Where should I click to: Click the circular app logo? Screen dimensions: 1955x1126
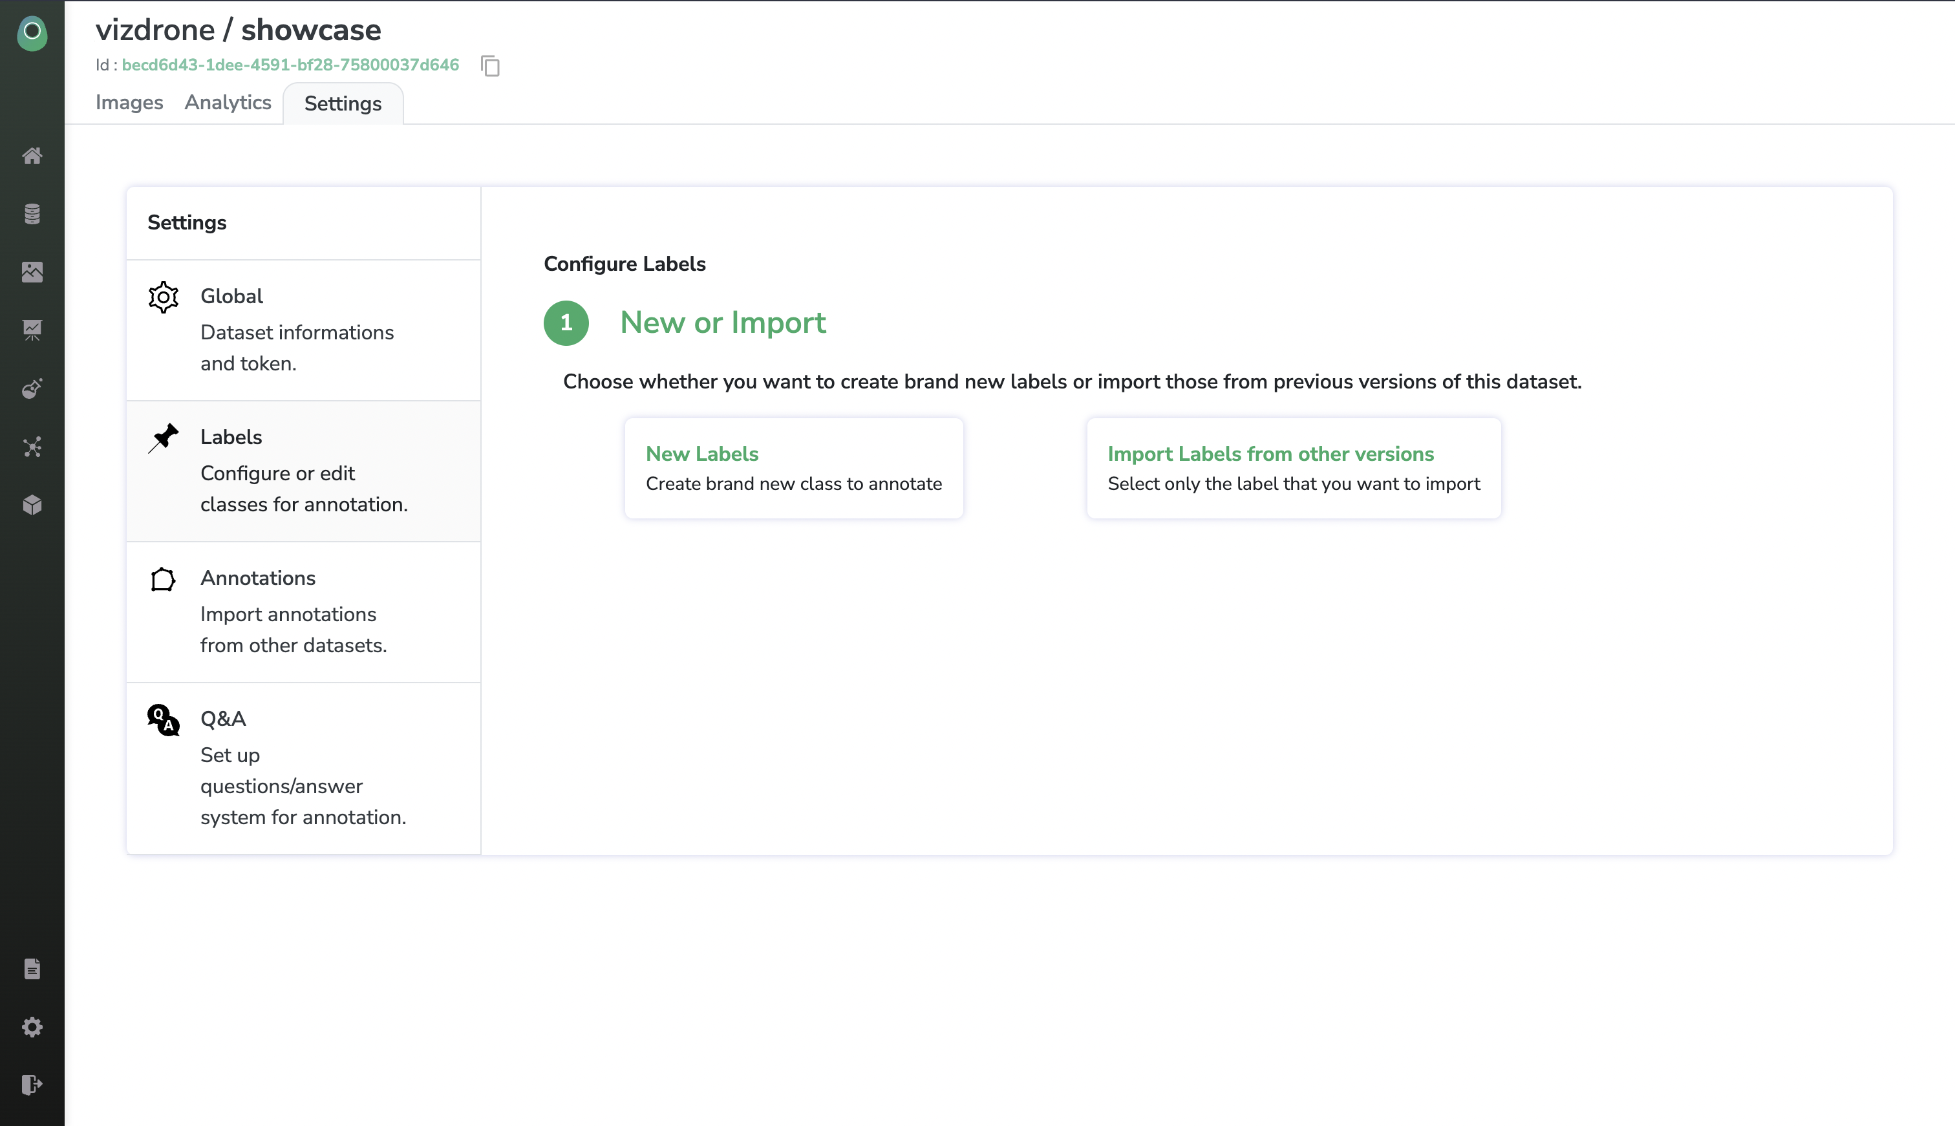32,32
